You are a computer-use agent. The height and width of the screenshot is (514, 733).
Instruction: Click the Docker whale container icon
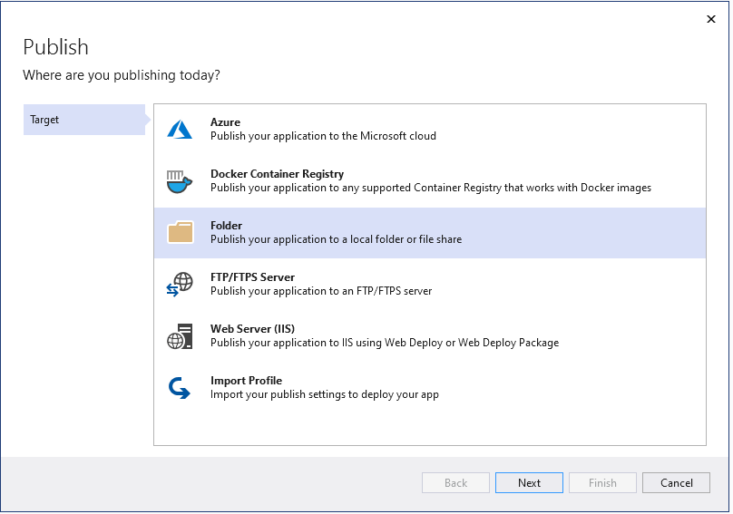pyautogui.click(x=180, y=181)
